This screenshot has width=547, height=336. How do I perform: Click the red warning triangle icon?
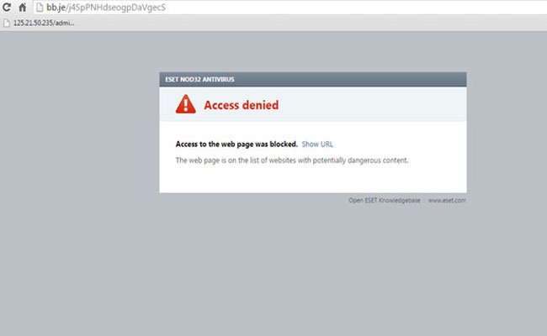pos(186,104)
